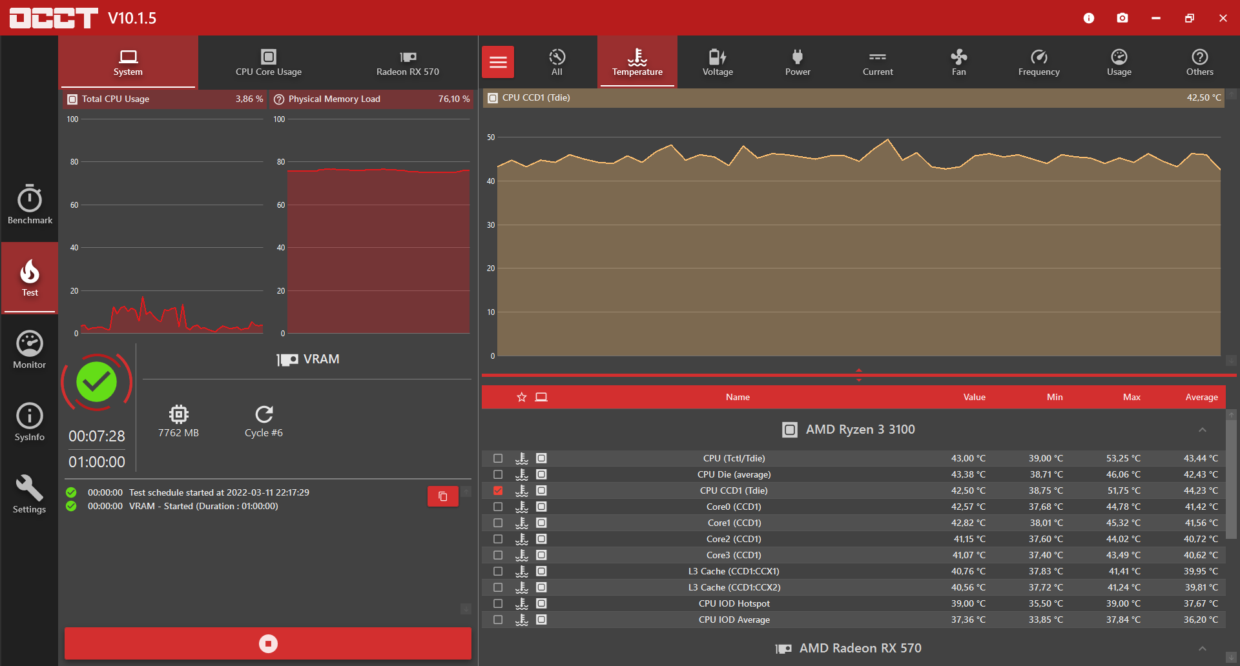Screen dimensions: 1240x666
Task: Sort by the Average column header
Action: click(1201, 397)
